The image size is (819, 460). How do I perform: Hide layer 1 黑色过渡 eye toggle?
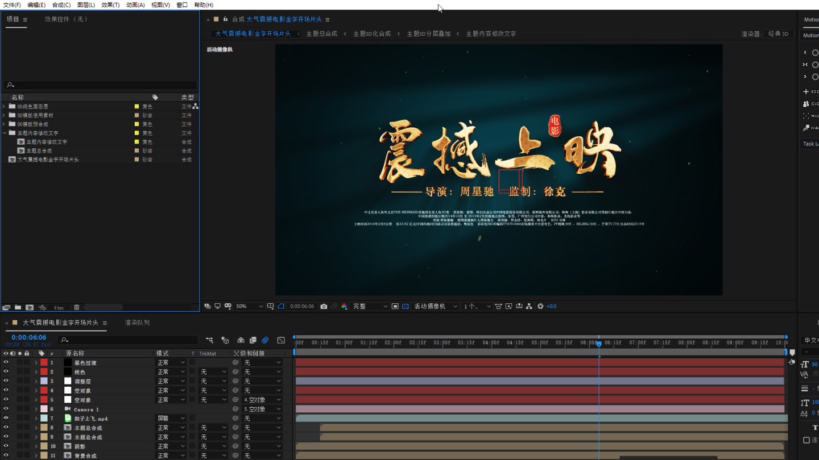[x=6, y=362]
